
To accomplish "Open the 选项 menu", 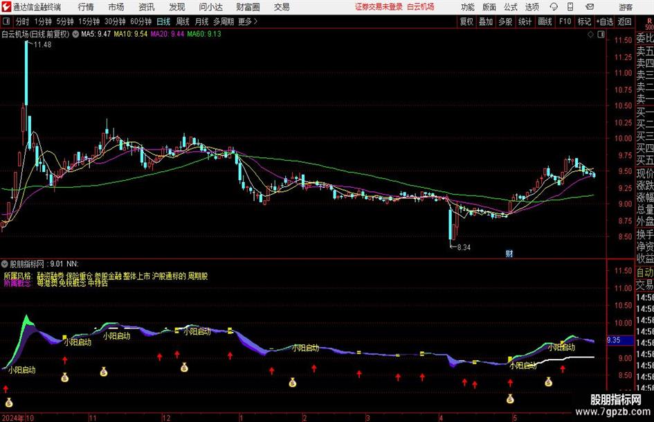I will pos(532,7).
